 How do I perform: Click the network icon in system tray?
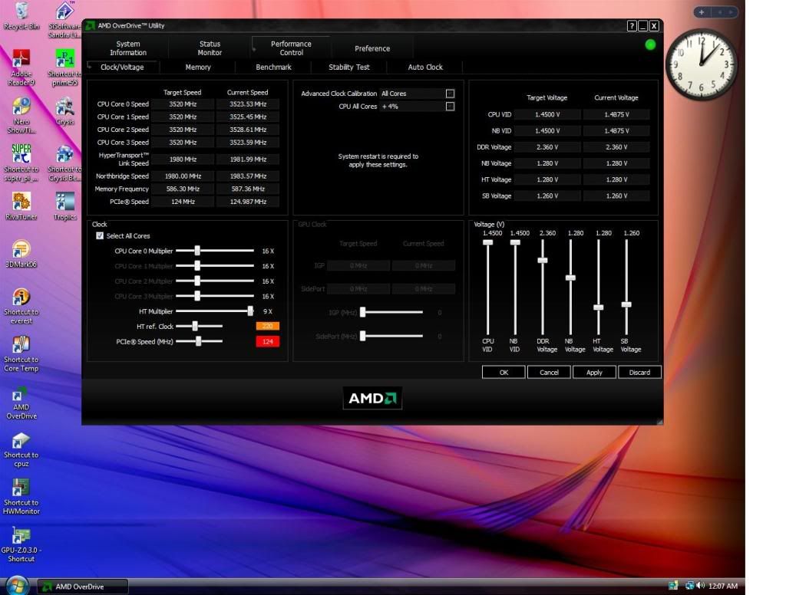click(690, 586)
